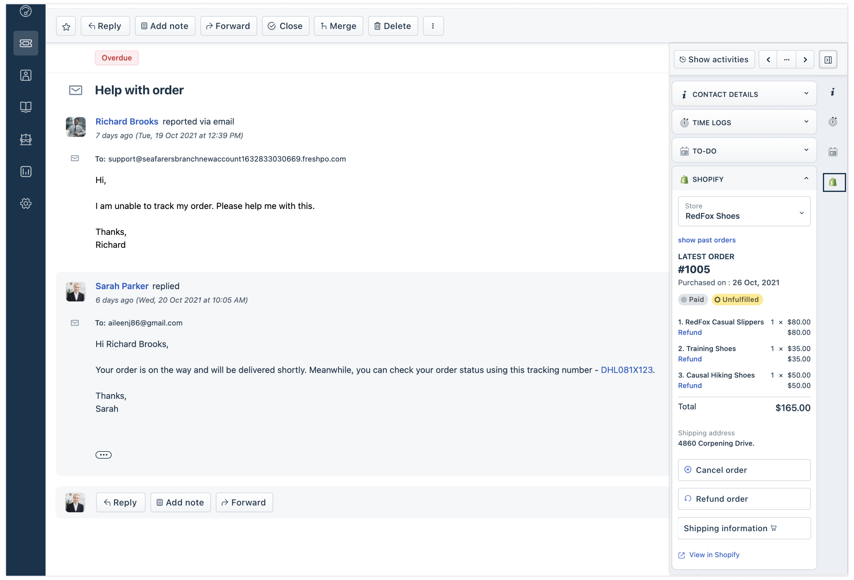Click the Help with order title
The height and width of the screenshot is (580, 854).
[139, 90]
